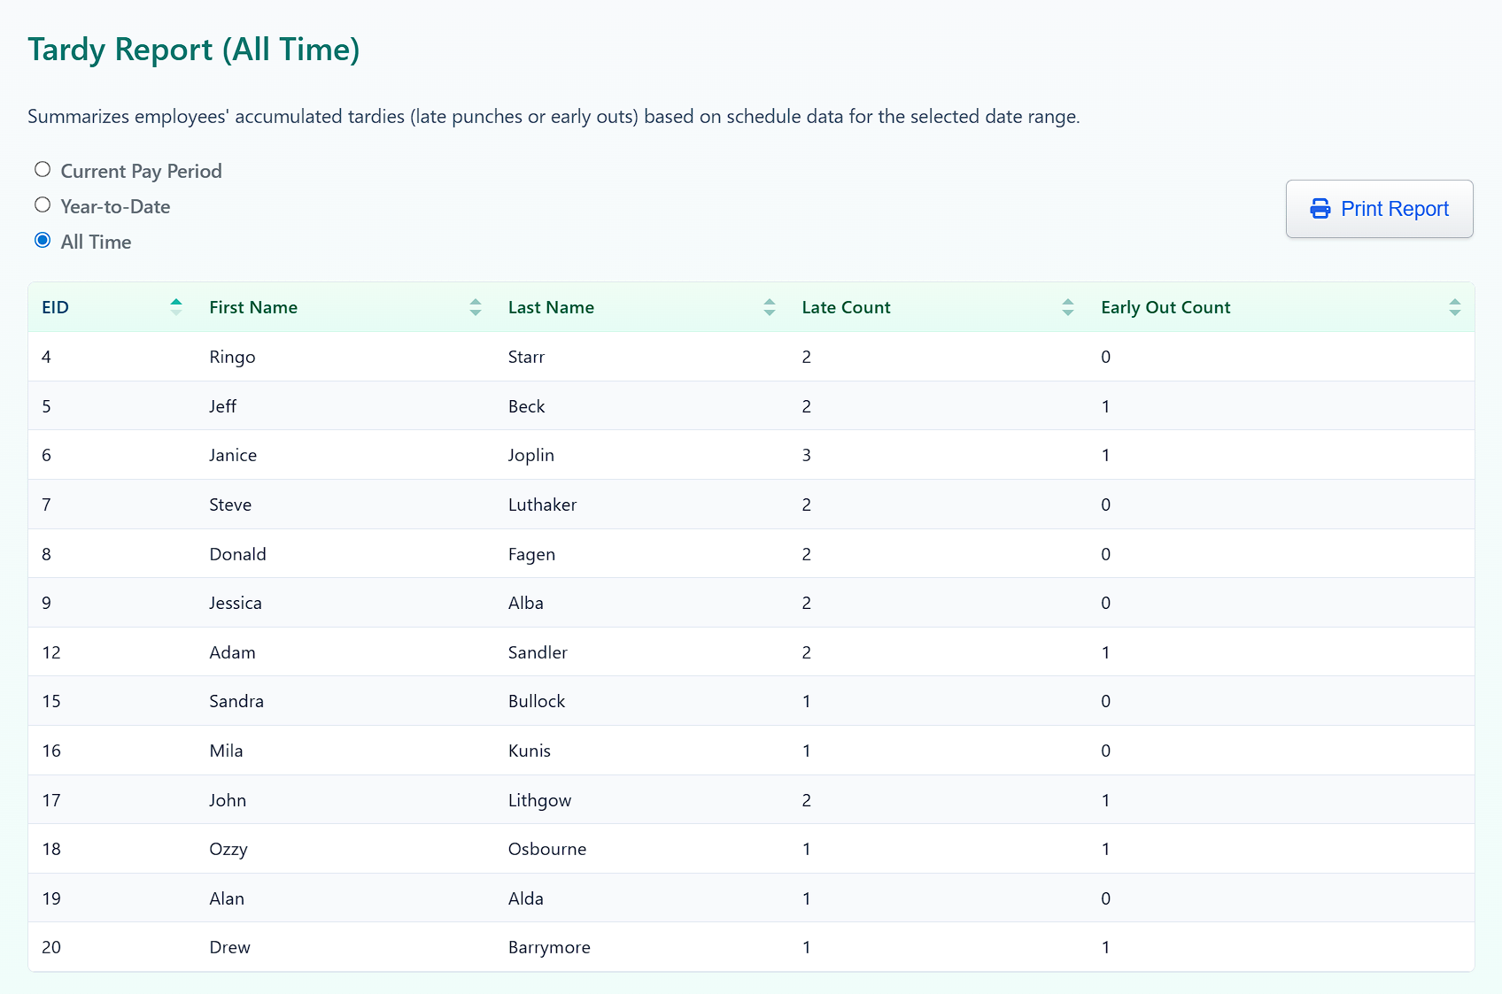1502x994 pixels.
Task: Sort by First Name using sort arrows
Action: (476, 307)
